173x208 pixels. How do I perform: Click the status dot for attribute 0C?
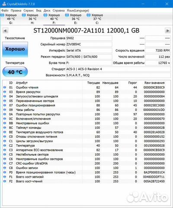click(x=5, y=119)
